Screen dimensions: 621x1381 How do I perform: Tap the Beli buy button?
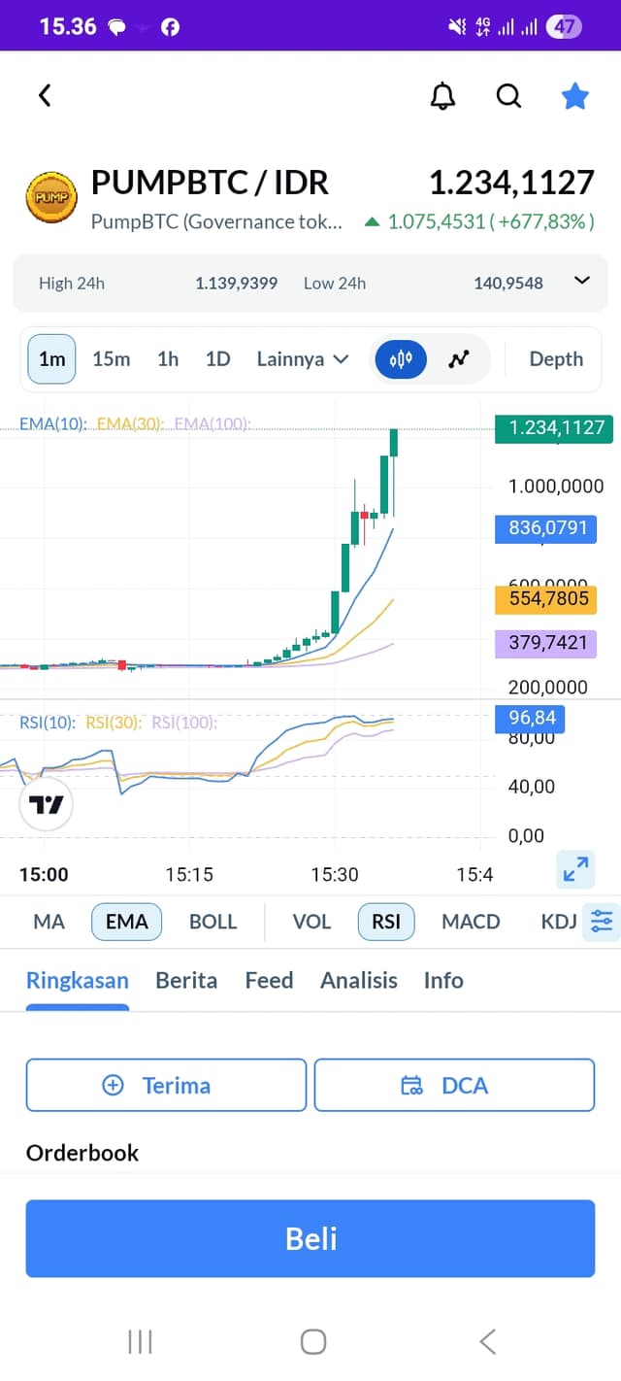point(310,1238)
